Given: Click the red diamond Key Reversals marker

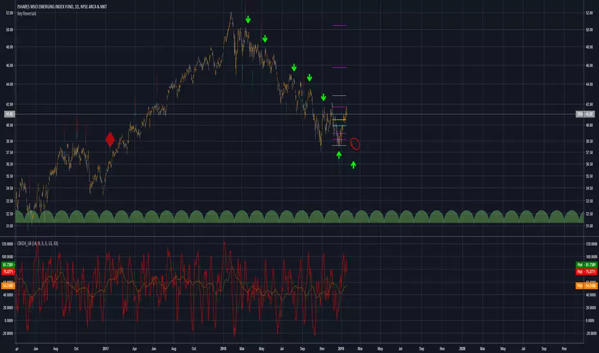Looking at the screenshot, I should [x=110, y=139].
